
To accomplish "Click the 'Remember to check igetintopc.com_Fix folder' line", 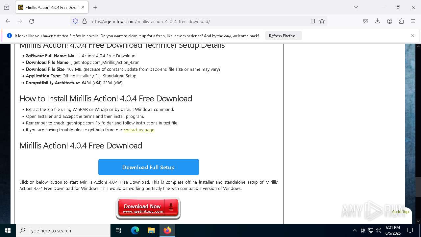I will click(102, 123).
